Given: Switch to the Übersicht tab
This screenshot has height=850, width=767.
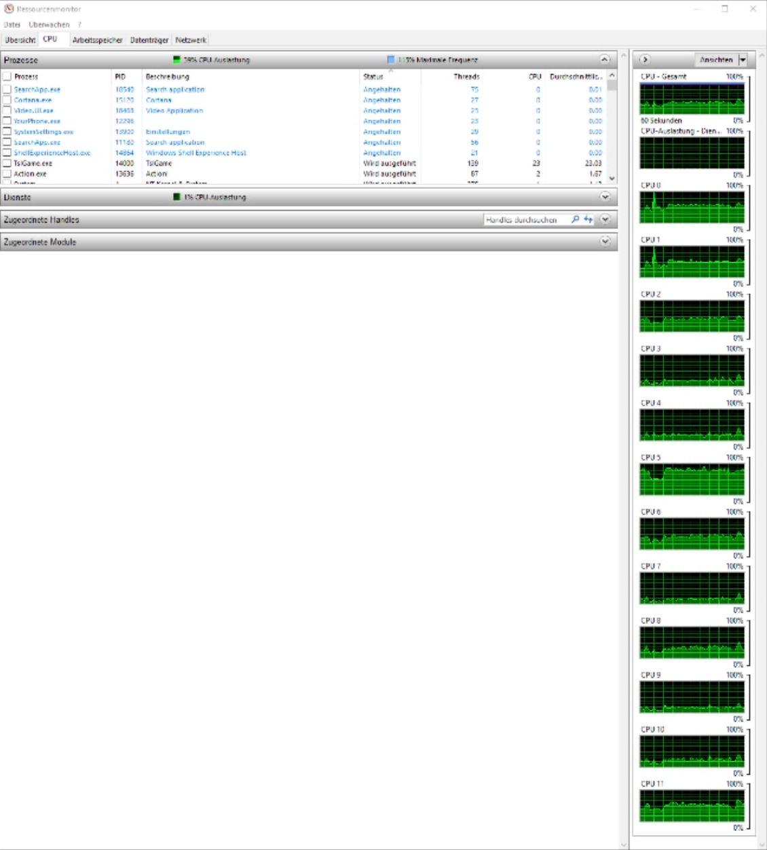Looking at the screenshot, I should [20, 40].
